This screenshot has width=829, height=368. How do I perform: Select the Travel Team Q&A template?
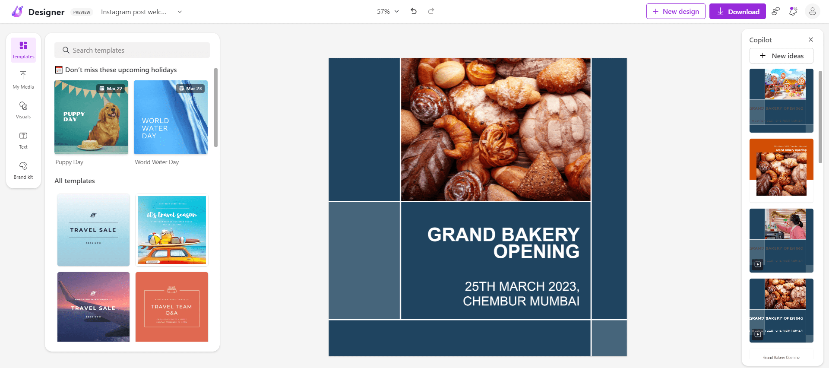click(172, 307)
